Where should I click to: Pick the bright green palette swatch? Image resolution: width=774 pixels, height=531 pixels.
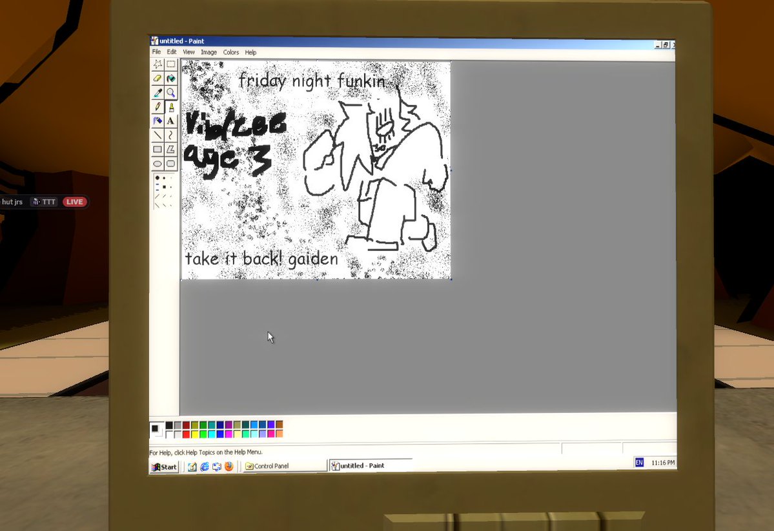pyautogui.click(x=203, y=434)
